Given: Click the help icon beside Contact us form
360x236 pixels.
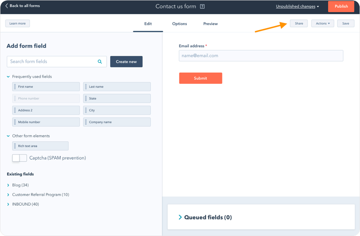Looking at the screenshot, I should click(x=201, y=6).
